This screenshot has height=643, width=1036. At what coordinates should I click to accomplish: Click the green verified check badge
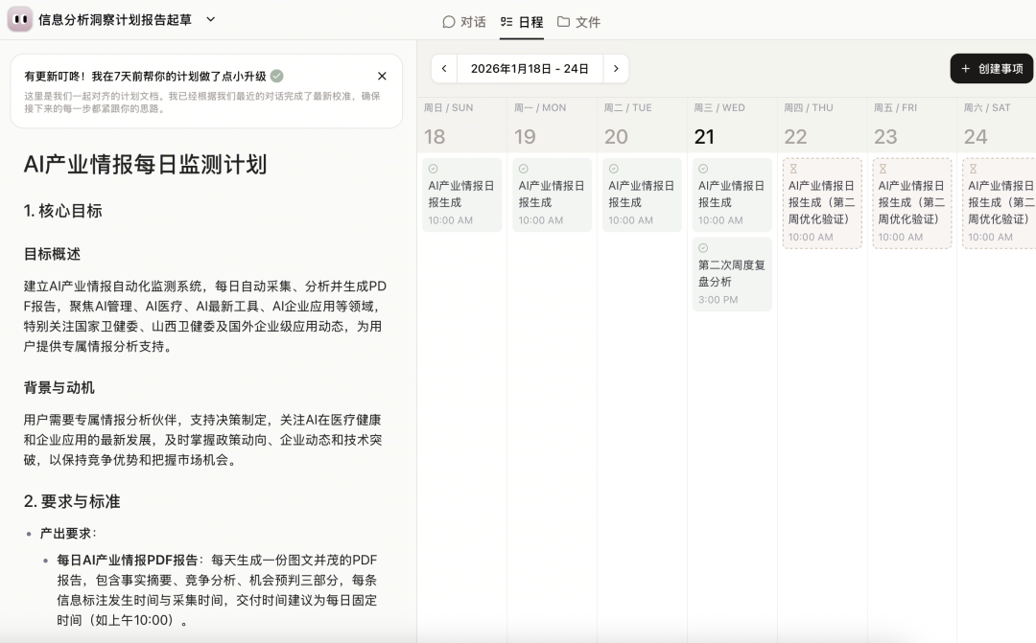pyautogui.click(x=277, y=76)
